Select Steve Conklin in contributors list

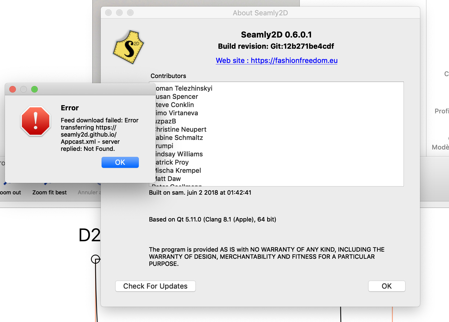click(x=175, y=105)
